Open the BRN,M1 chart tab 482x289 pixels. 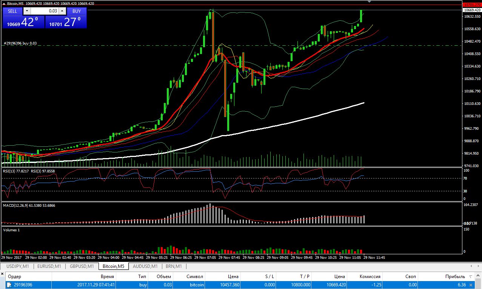tap(174, 266)
